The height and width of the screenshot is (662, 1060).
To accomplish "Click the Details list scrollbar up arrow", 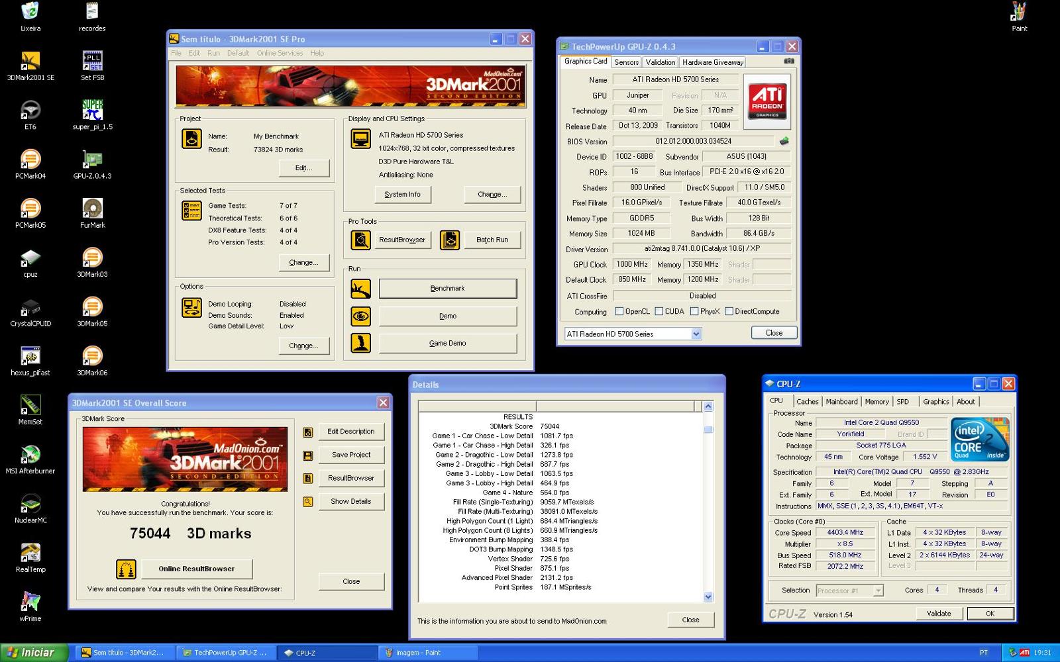I will tap(708, 406).
